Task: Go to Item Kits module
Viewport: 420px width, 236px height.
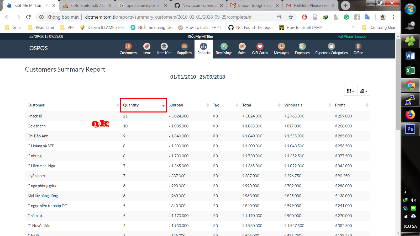Action: (x=164, y=49)
